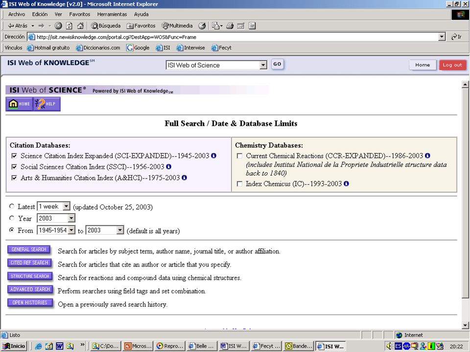This screenshot has width=470, height=352.
Task: Open the Herramientas menu
Action: tap(112, 14)
